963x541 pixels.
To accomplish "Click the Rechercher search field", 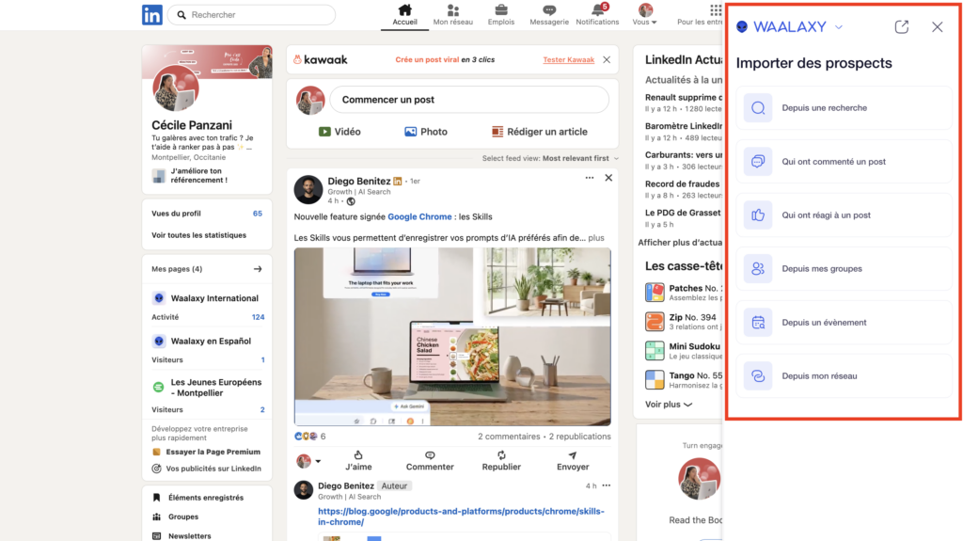I will pyautogui.click(x=252, y=15).
